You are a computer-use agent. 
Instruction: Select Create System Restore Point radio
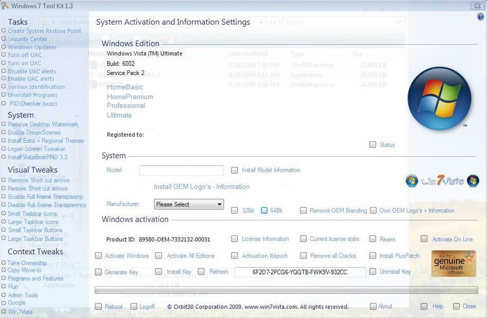pos(4,30)
